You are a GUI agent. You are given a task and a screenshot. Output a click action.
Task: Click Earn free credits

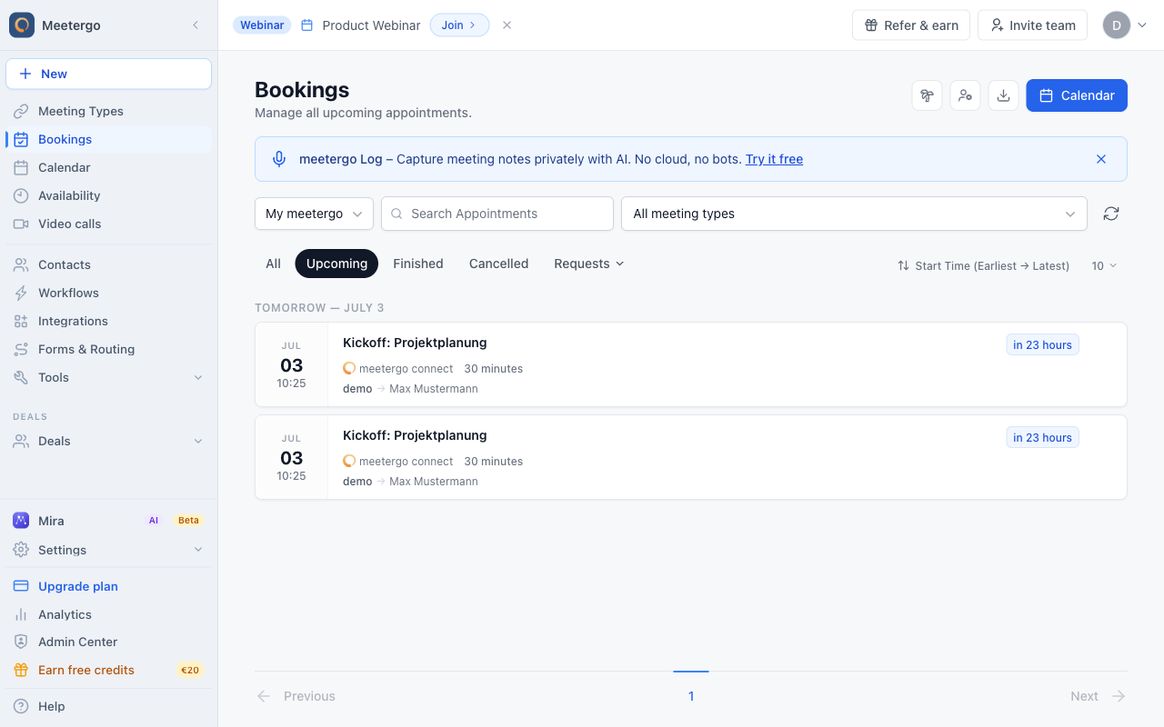pyautogui.click(x=109, y=670)
